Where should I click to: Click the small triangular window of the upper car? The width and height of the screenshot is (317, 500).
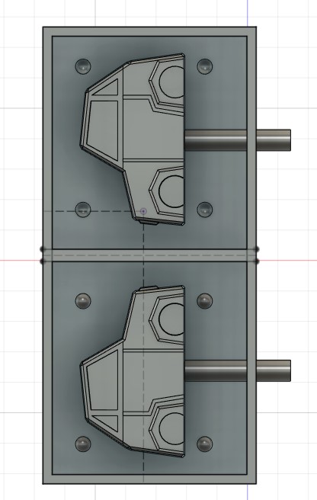(107, 88)
